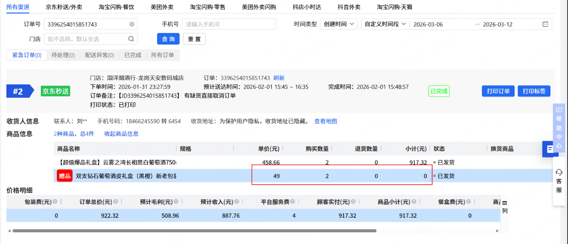Click the 查询 search button
This screenshot has width=568, height=244.
[168, 39]
